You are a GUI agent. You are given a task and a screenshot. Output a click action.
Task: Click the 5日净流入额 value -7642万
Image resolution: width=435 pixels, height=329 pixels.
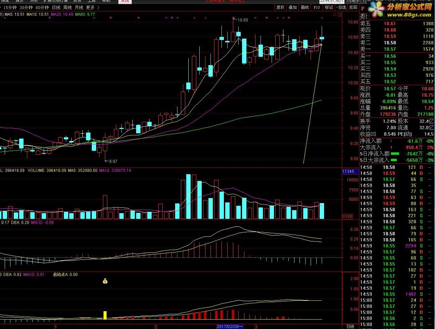coord(414,154)
